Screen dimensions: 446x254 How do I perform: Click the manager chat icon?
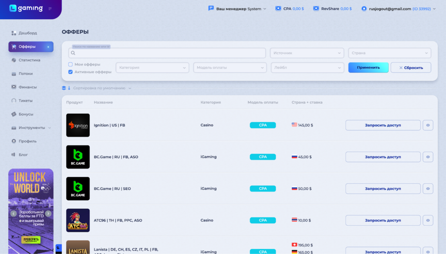click(211, 8)
